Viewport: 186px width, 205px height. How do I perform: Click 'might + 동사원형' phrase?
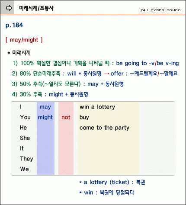[68, 94]
